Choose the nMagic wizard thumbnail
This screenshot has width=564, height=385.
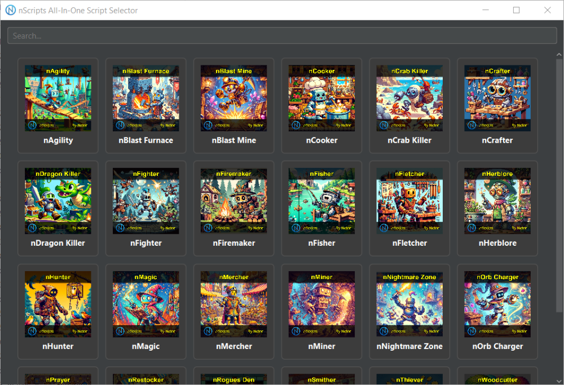pos(146,304)
